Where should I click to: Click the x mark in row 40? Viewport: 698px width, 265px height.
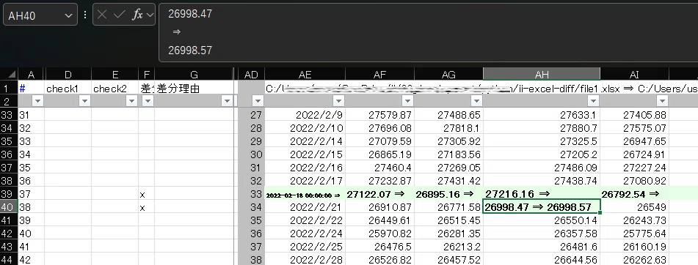(x=142, y=207)
